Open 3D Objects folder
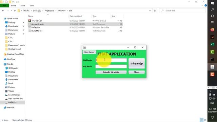Screen dimensions: 217x122 [13, 68]
